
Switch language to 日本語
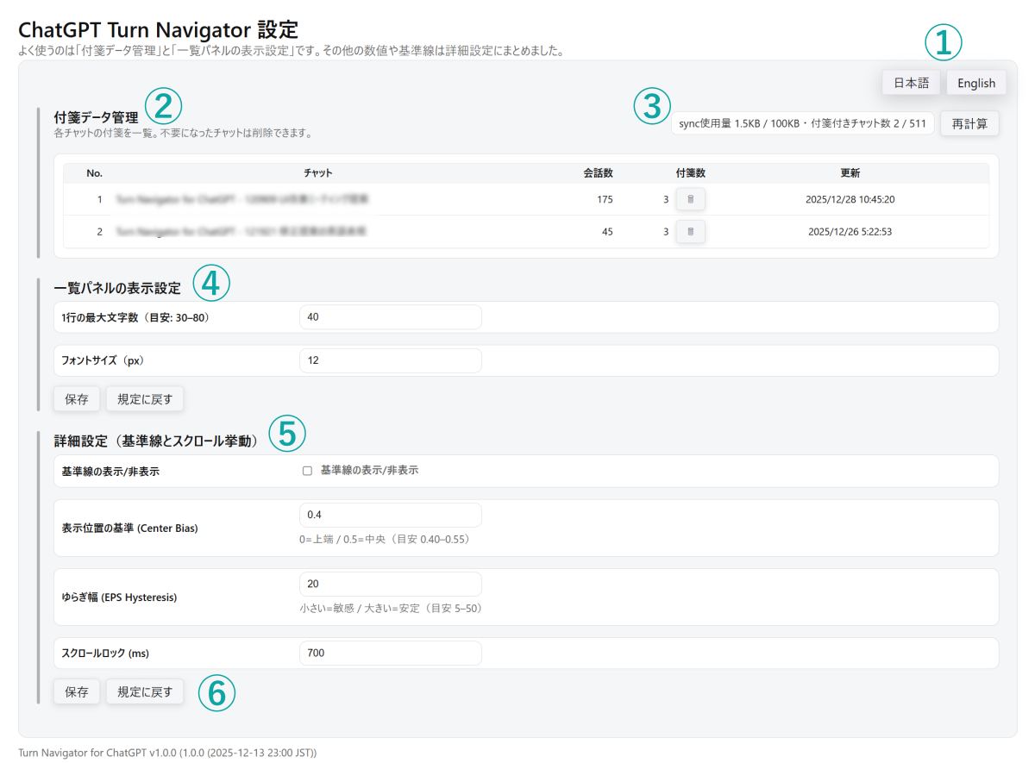click(911, 83)
